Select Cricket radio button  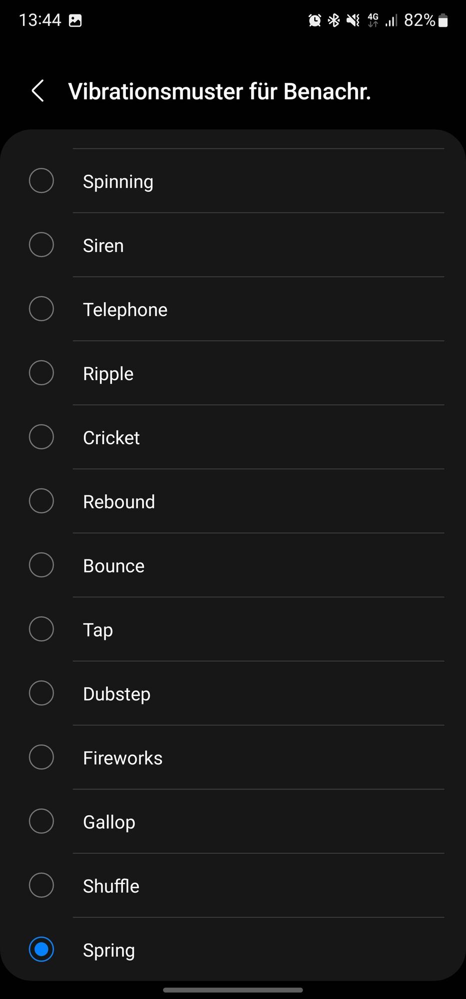pyautogui.click(x=41, y=437)
